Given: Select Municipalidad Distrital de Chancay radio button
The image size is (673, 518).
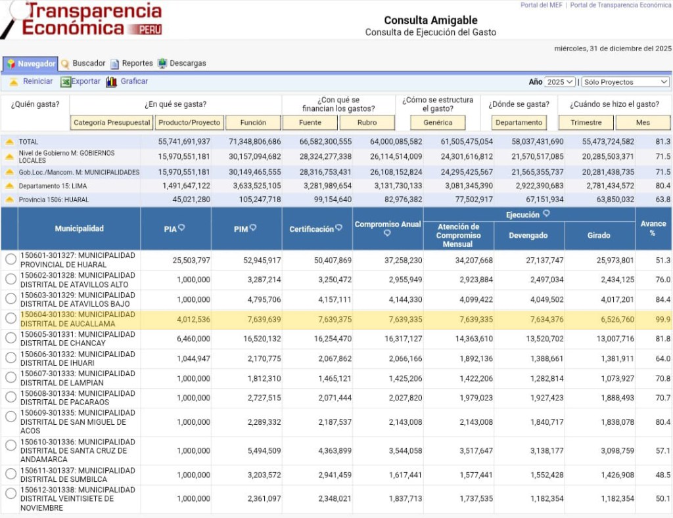Looking at the screenshot, I should tap(11, 338).
